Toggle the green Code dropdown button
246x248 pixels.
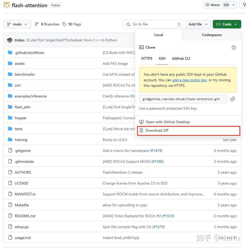point(227,24)
